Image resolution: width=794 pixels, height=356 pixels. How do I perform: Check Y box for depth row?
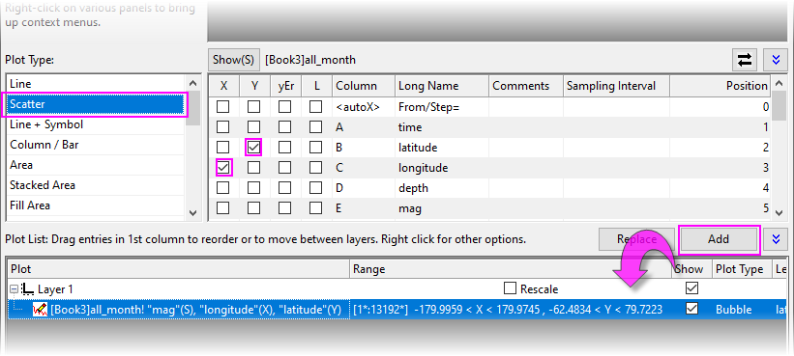tap(253, 188)
